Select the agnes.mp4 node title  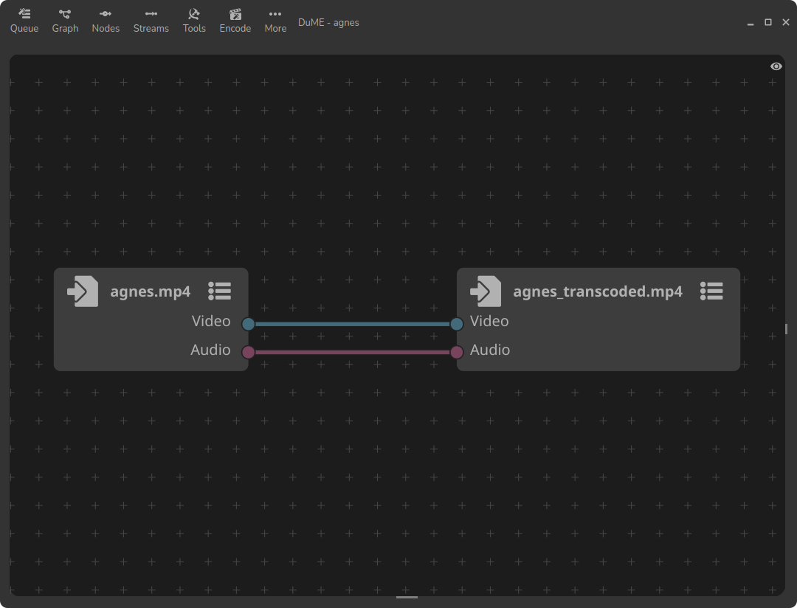click(151, 291)
